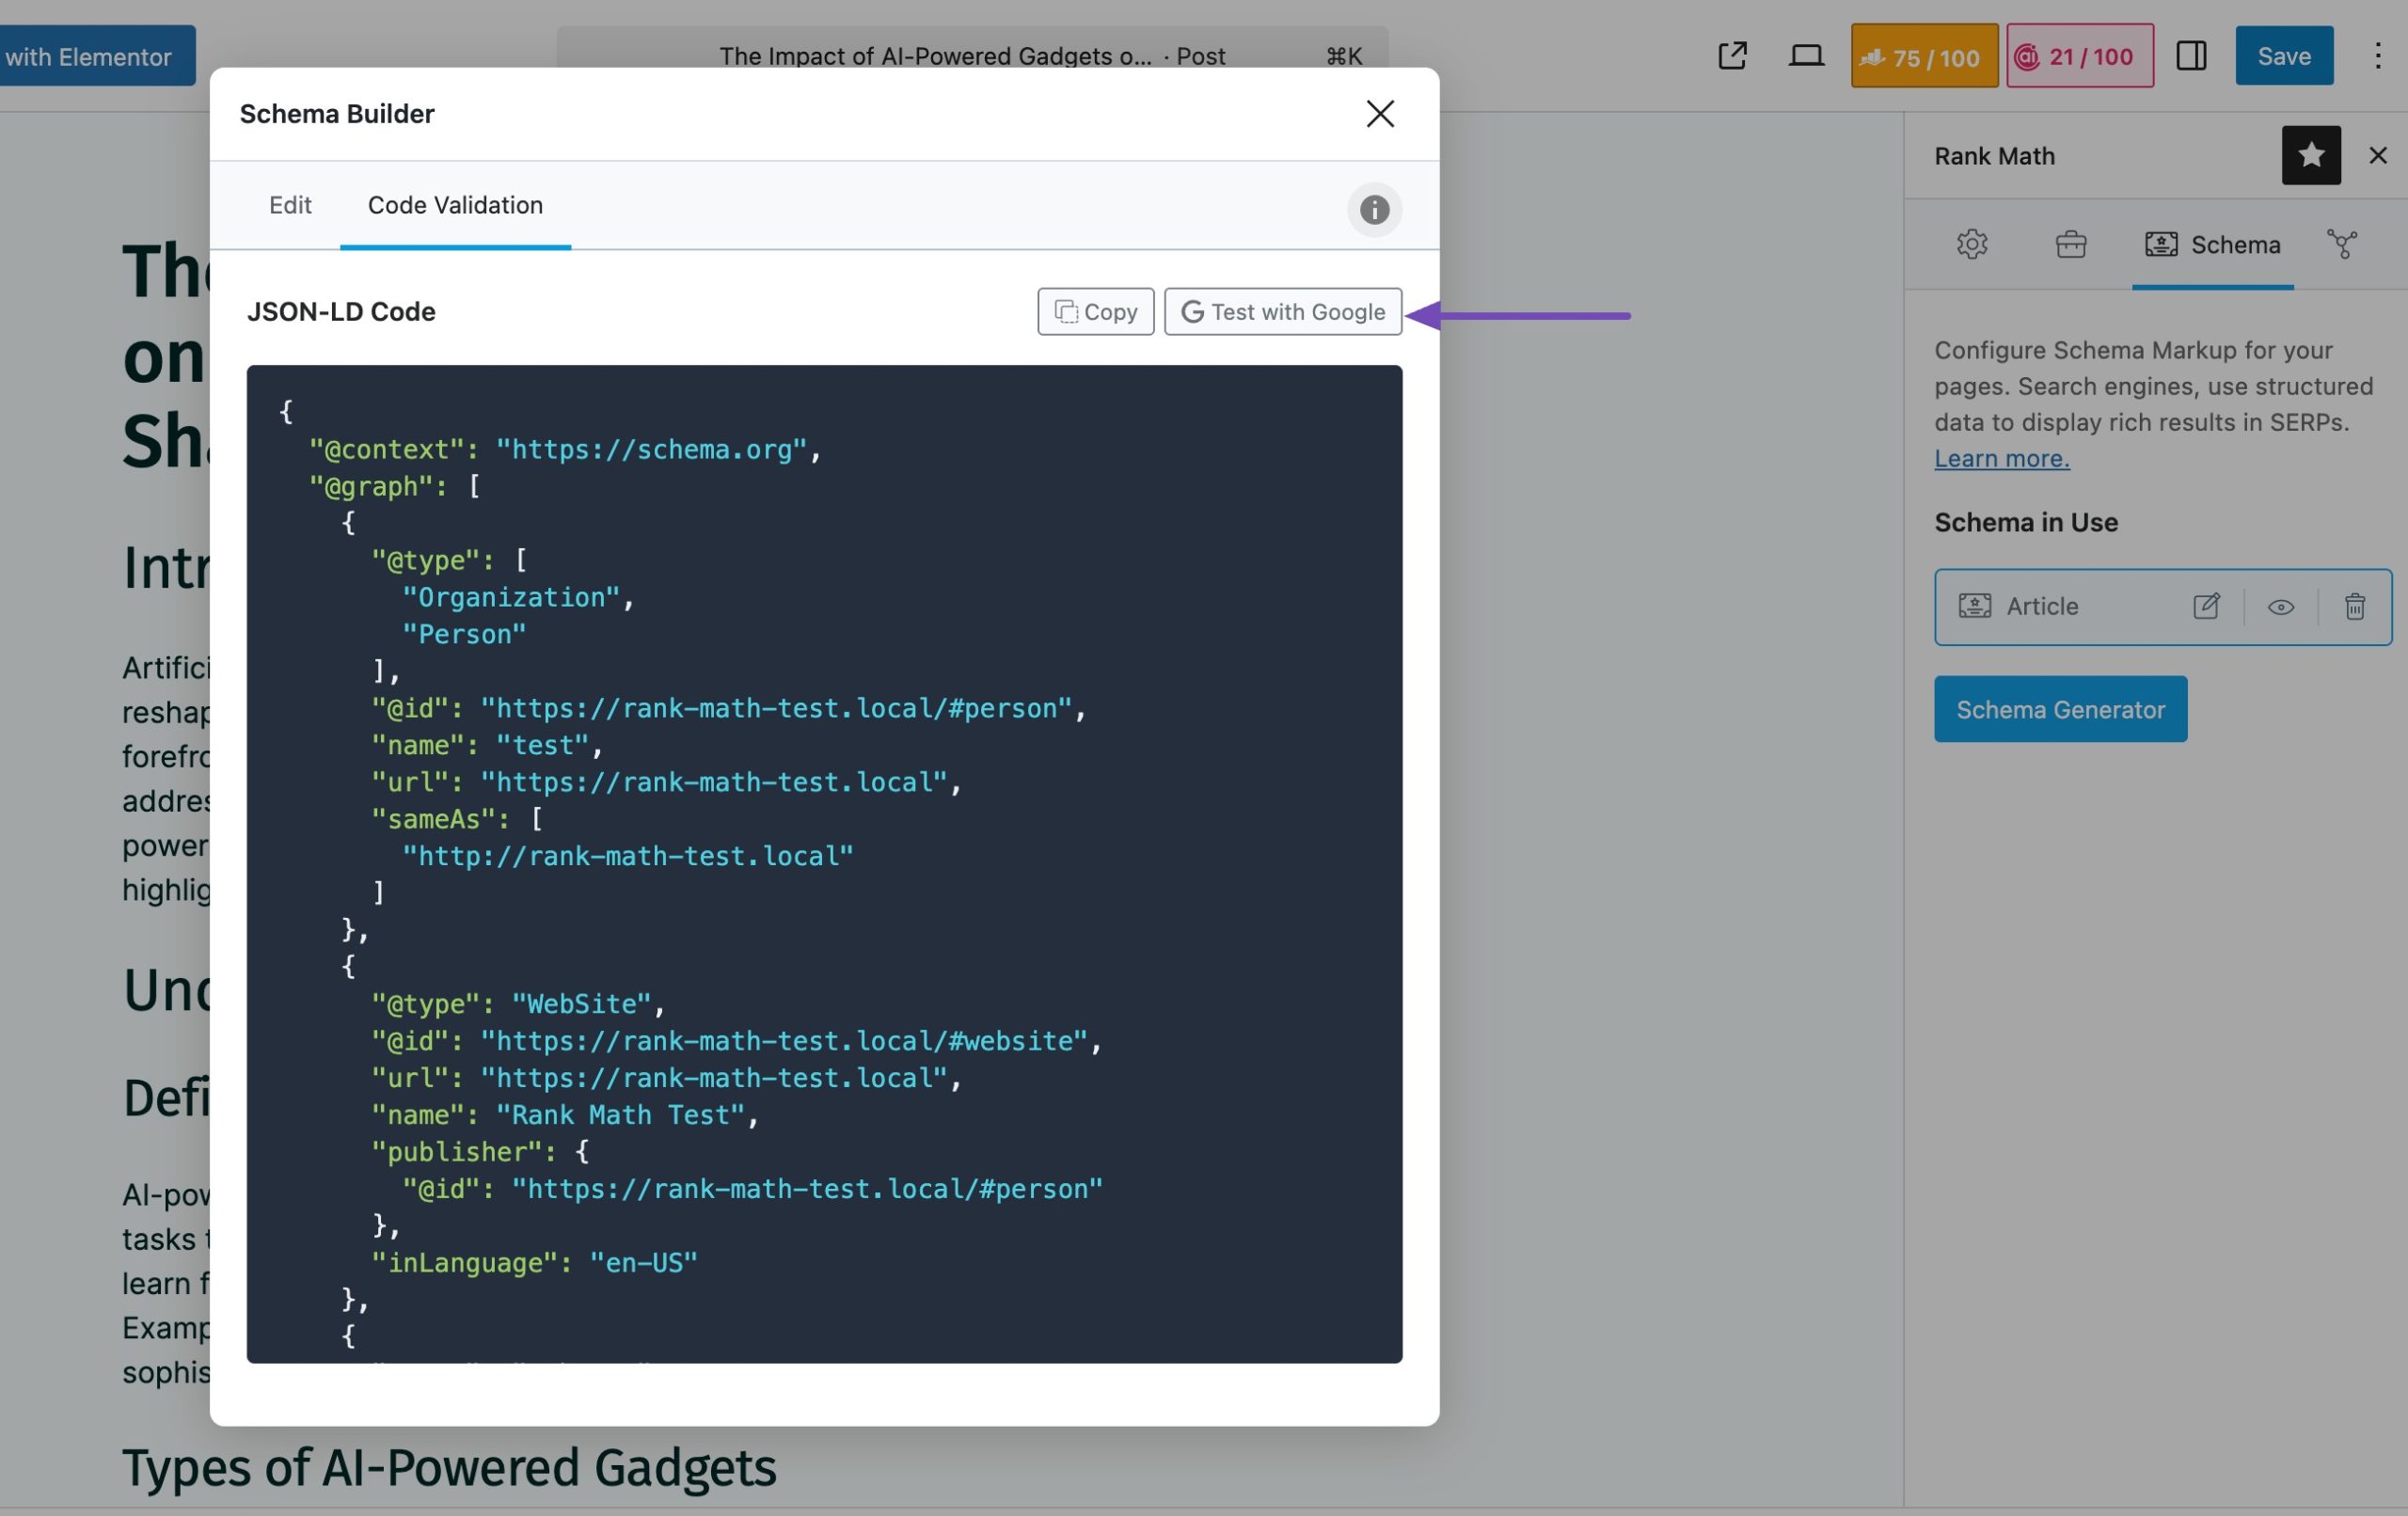Screen dimensions: 2408x1516
Task: Open the Content AI 21/100 score
Action: pos(2079,56)
